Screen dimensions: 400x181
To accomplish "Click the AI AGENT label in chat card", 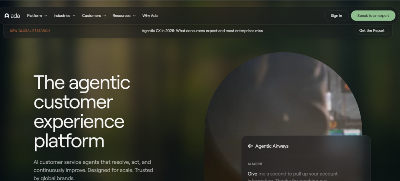I will pyautogui.click(x=255, y=164).
